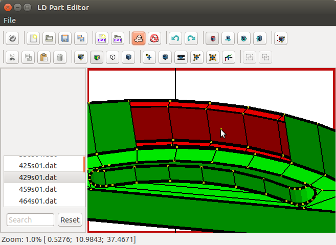Click the trash can Delete icon

[60, 58]
